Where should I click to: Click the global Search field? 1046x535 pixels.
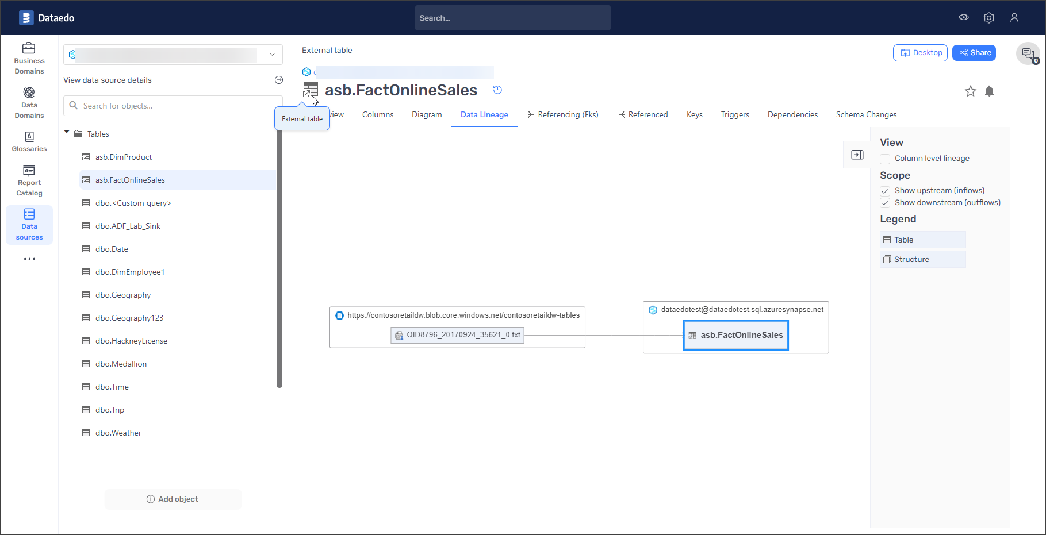pyautogui.click(x=513, y=18)
